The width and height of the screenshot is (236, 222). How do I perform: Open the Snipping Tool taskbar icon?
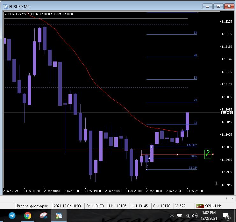43,216
